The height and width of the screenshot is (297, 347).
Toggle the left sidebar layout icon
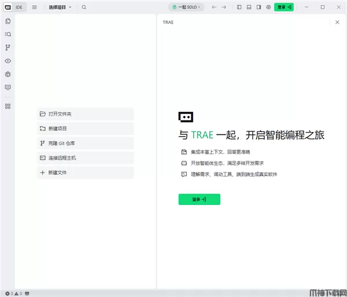[x=239, y=8]
